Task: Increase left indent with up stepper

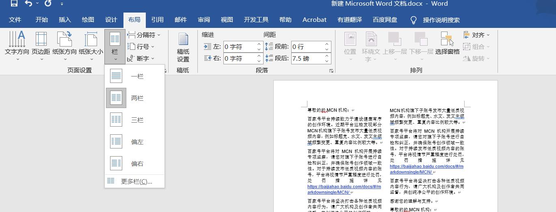Action: pos(259,45)
